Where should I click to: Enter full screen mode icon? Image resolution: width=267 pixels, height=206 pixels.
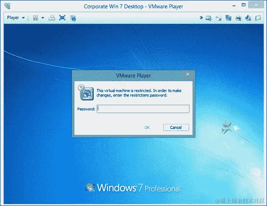click(x=62, y=18)
